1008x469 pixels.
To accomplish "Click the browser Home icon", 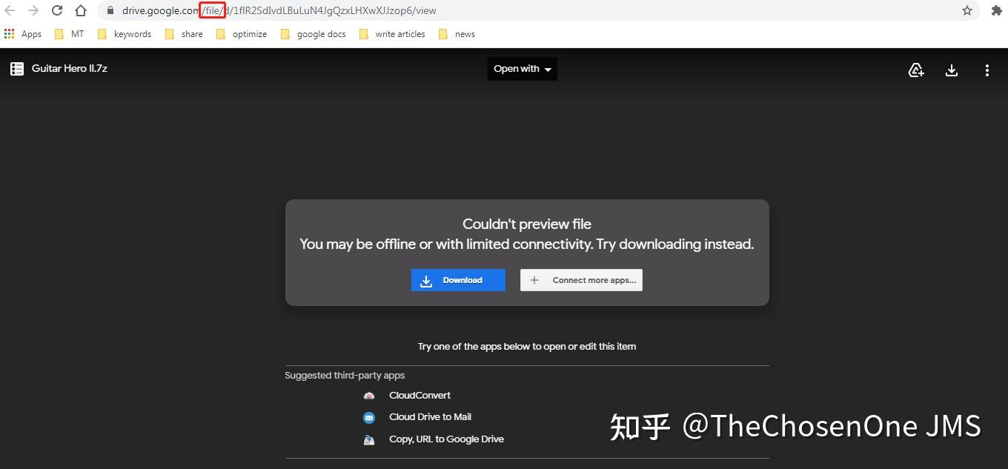I will [81, 10].
